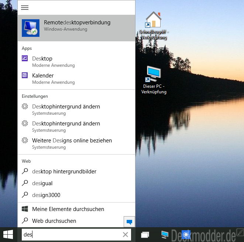
Task: Select the Dieser PC - Verknüpfung desktop shortcut
Action: click(154, 80)
